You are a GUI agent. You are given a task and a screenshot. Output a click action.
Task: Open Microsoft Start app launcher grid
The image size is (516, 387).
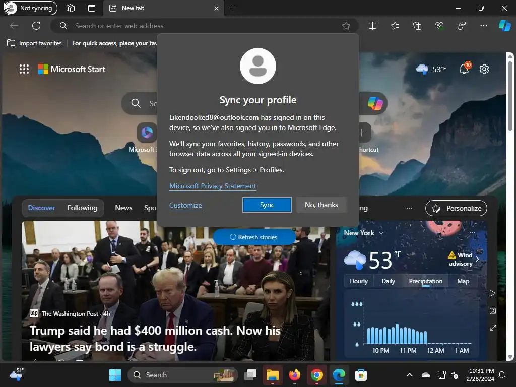click(x=24, y=69)
